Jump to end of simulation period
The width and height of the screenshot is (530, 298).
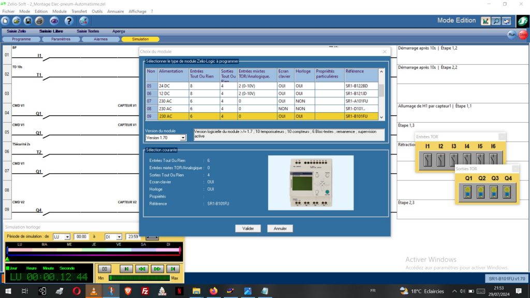pyautogui.click(x=173, y=269)
